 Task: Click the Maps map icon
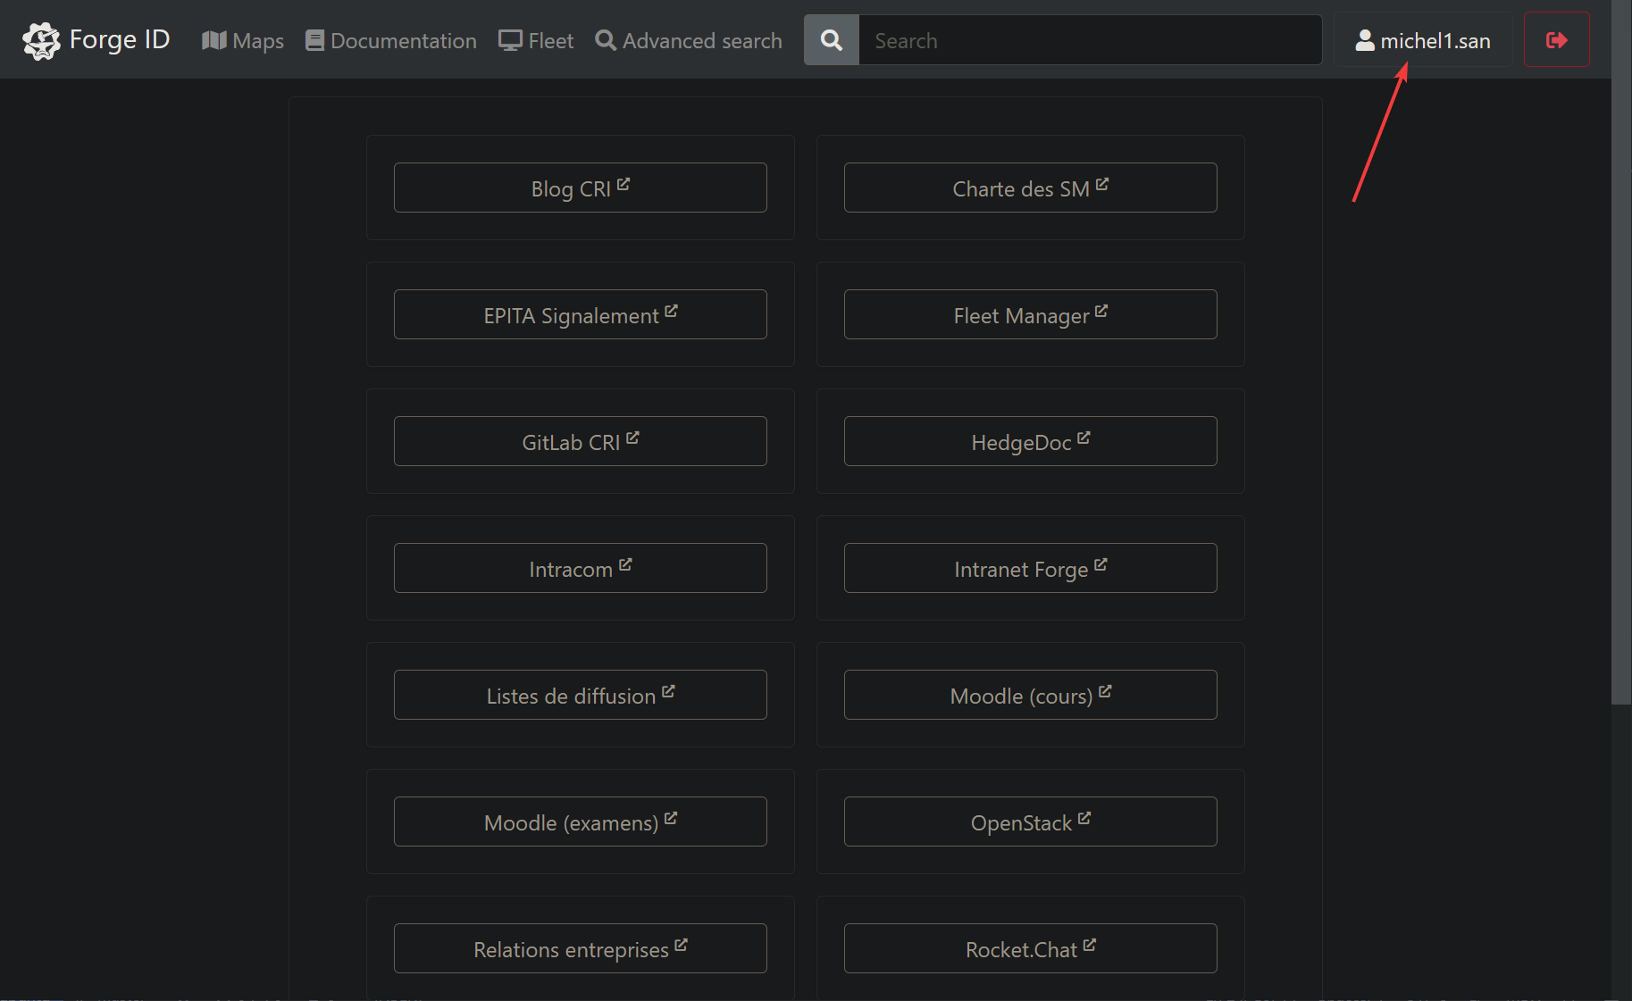[x=213, y=40]
